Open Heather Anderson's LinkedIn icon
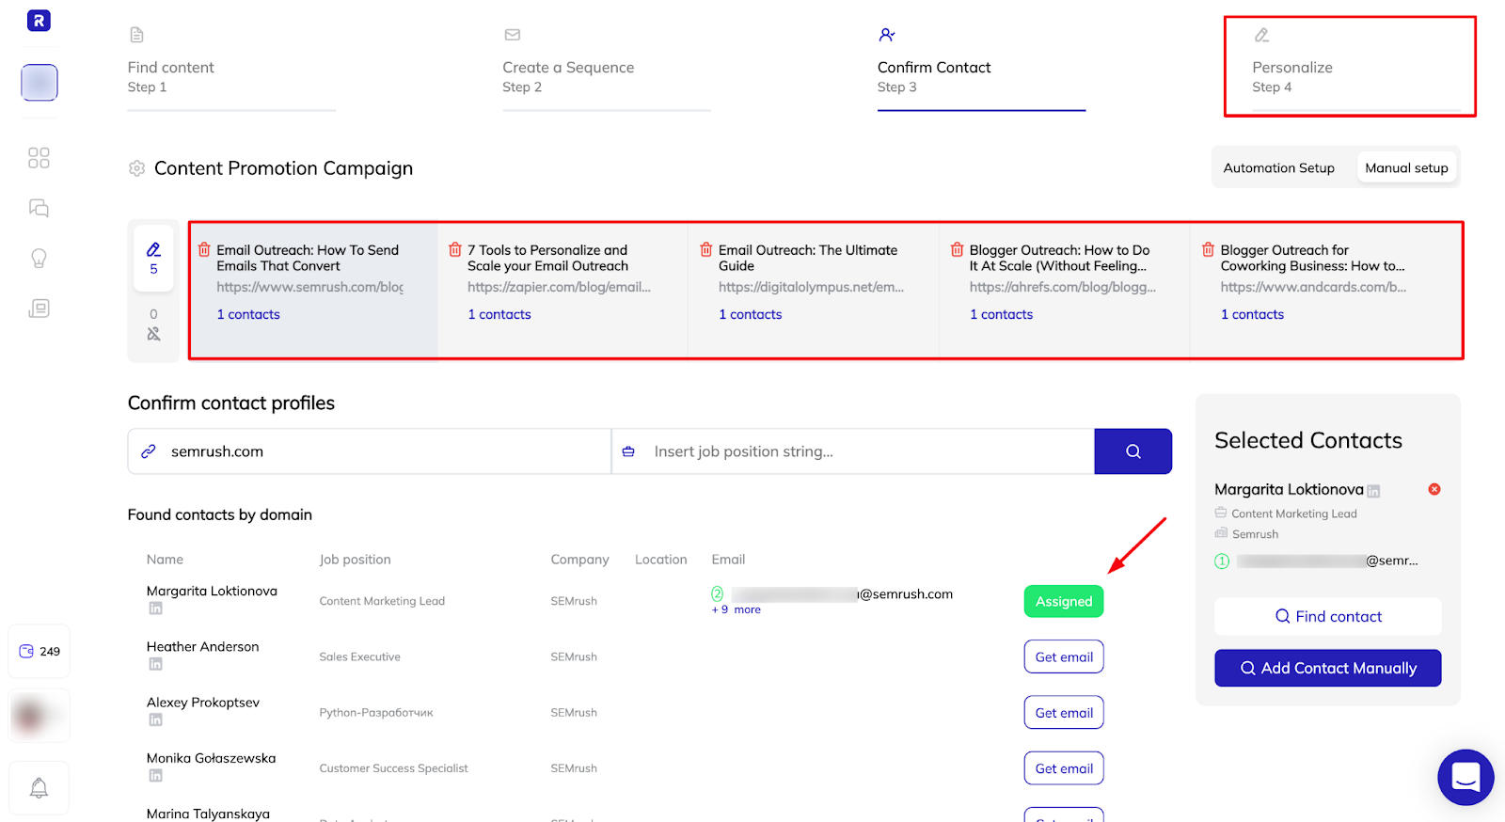 [x=155, y=664]
